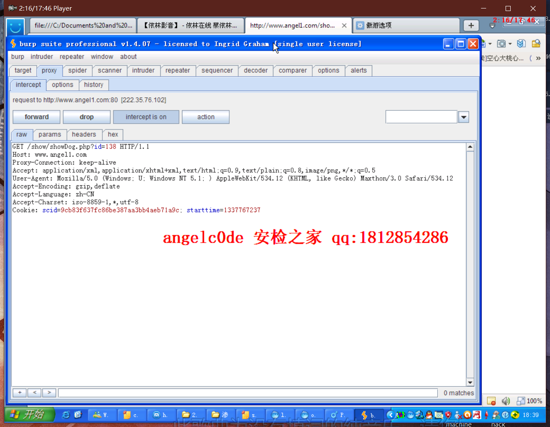Viewport: 550px width, 427px height.
Task: Click the folder '2.' taskbar button
Action: [x=191, y=415]
